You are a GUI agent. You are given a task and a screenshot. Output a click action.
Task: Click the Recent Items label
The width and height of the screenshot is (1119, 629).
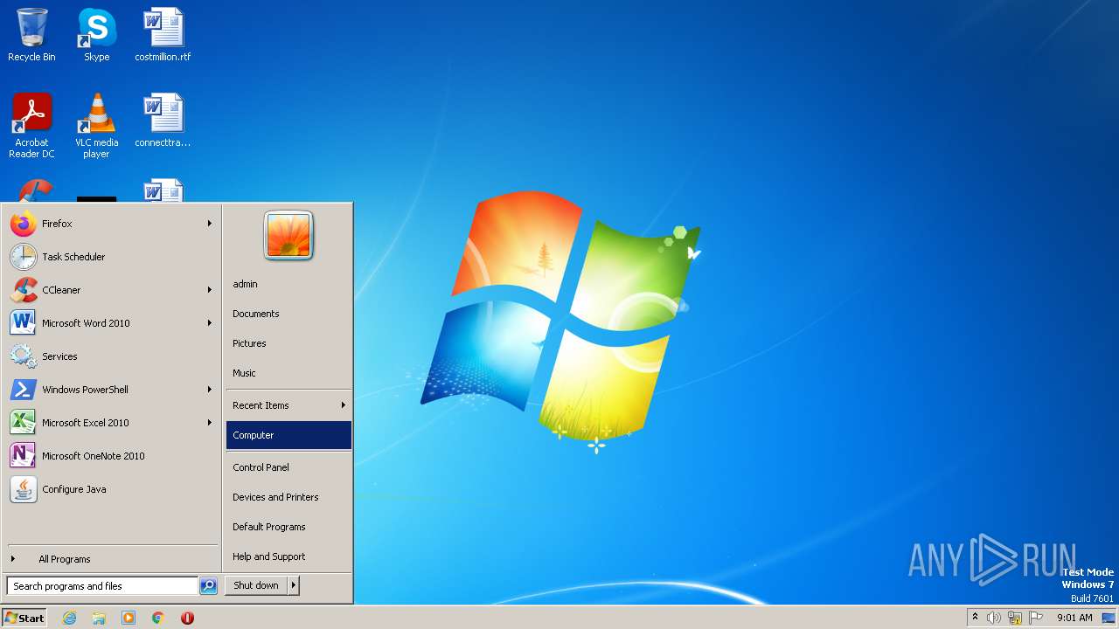click(261, 405)
